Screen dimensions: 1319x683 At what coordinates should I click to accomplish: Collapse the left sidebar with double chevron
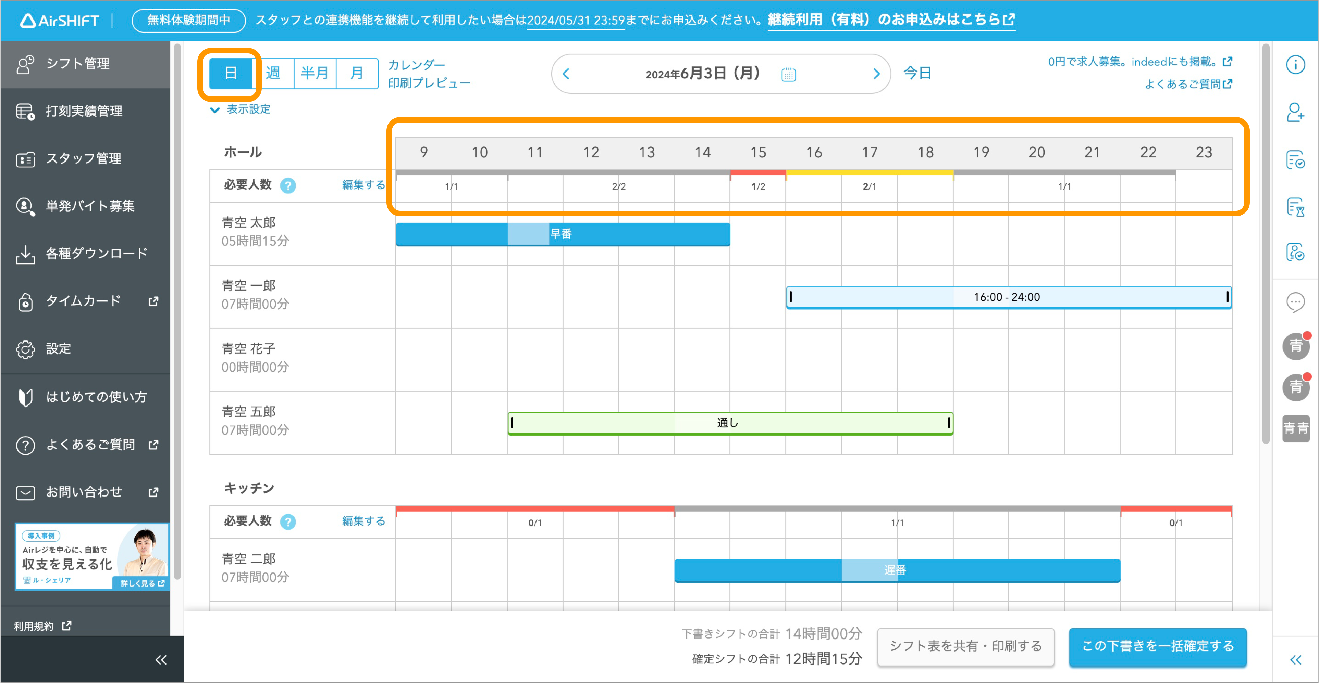161,660
